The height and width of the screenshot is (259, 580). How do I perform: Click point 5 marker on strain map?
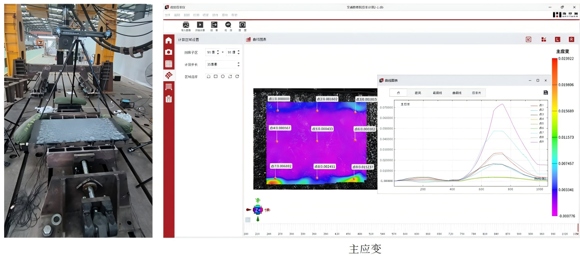[x=316, y=140]
